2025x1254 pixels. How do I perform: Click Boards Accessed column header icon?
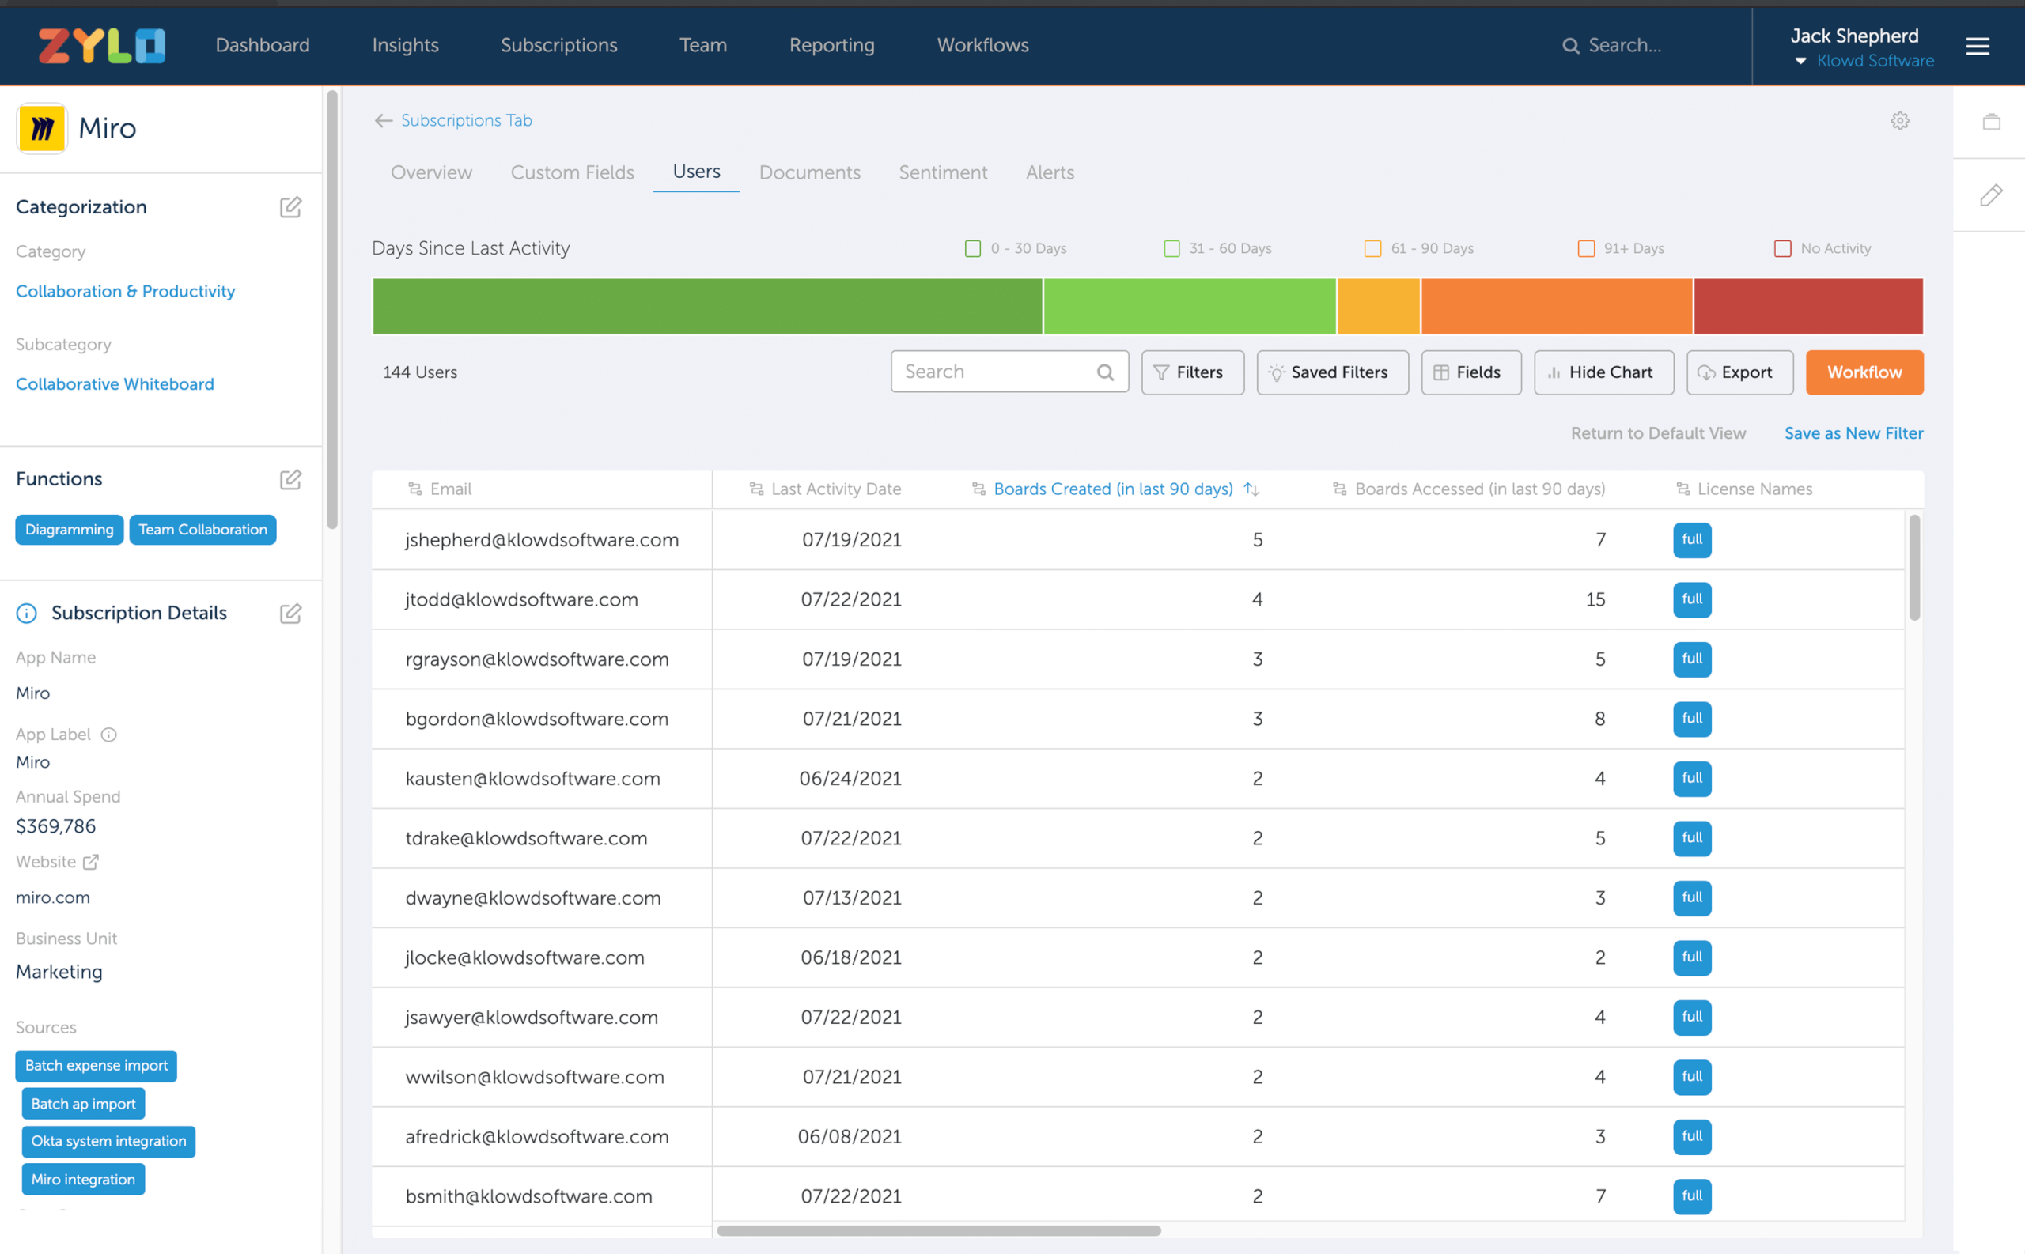tap(1339, 489)
